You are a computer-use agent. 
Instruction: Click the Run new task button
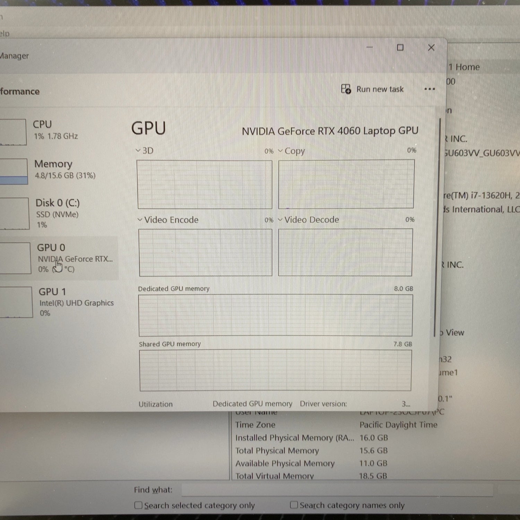(x=372, y=89)
